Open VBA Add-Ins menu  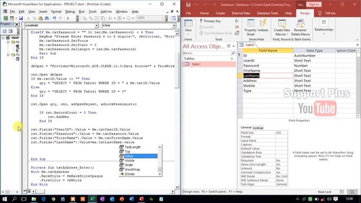pos(106,11)
